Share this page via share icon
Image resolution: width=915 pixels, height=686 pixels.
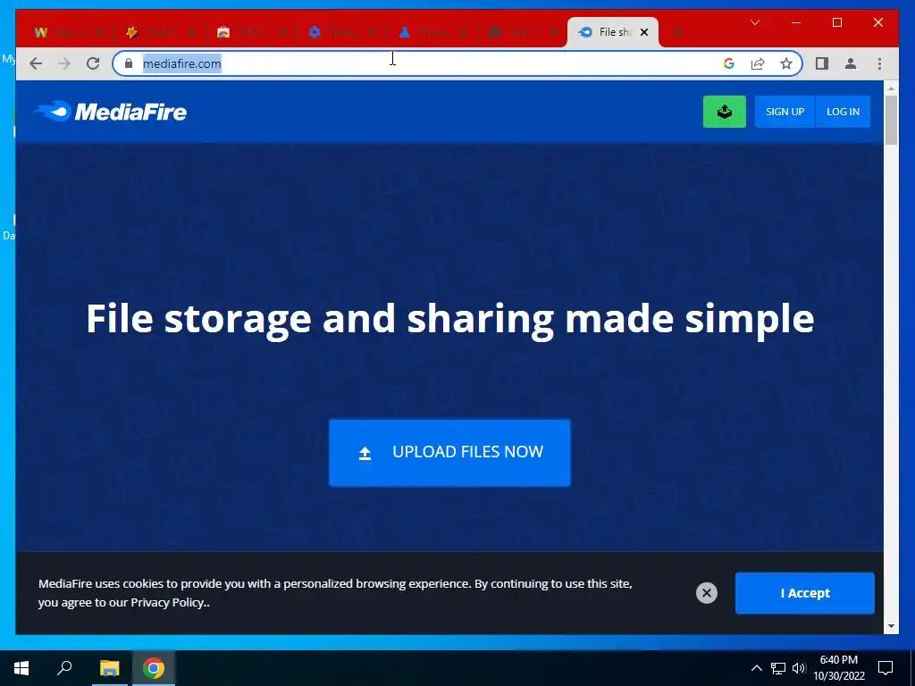758,63
